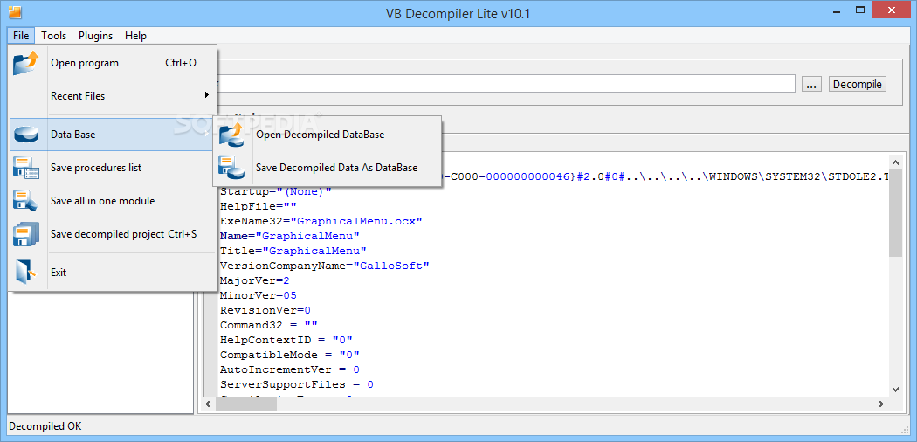
Task: Open the Tools menu
Action: (54, 36)
